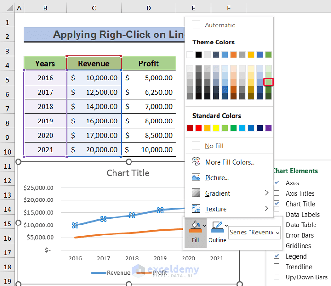The height and width of the screenshot is (286, 331).
Task: Select the highlighted light green shade swatch
Action: click(x=269, y=82)
